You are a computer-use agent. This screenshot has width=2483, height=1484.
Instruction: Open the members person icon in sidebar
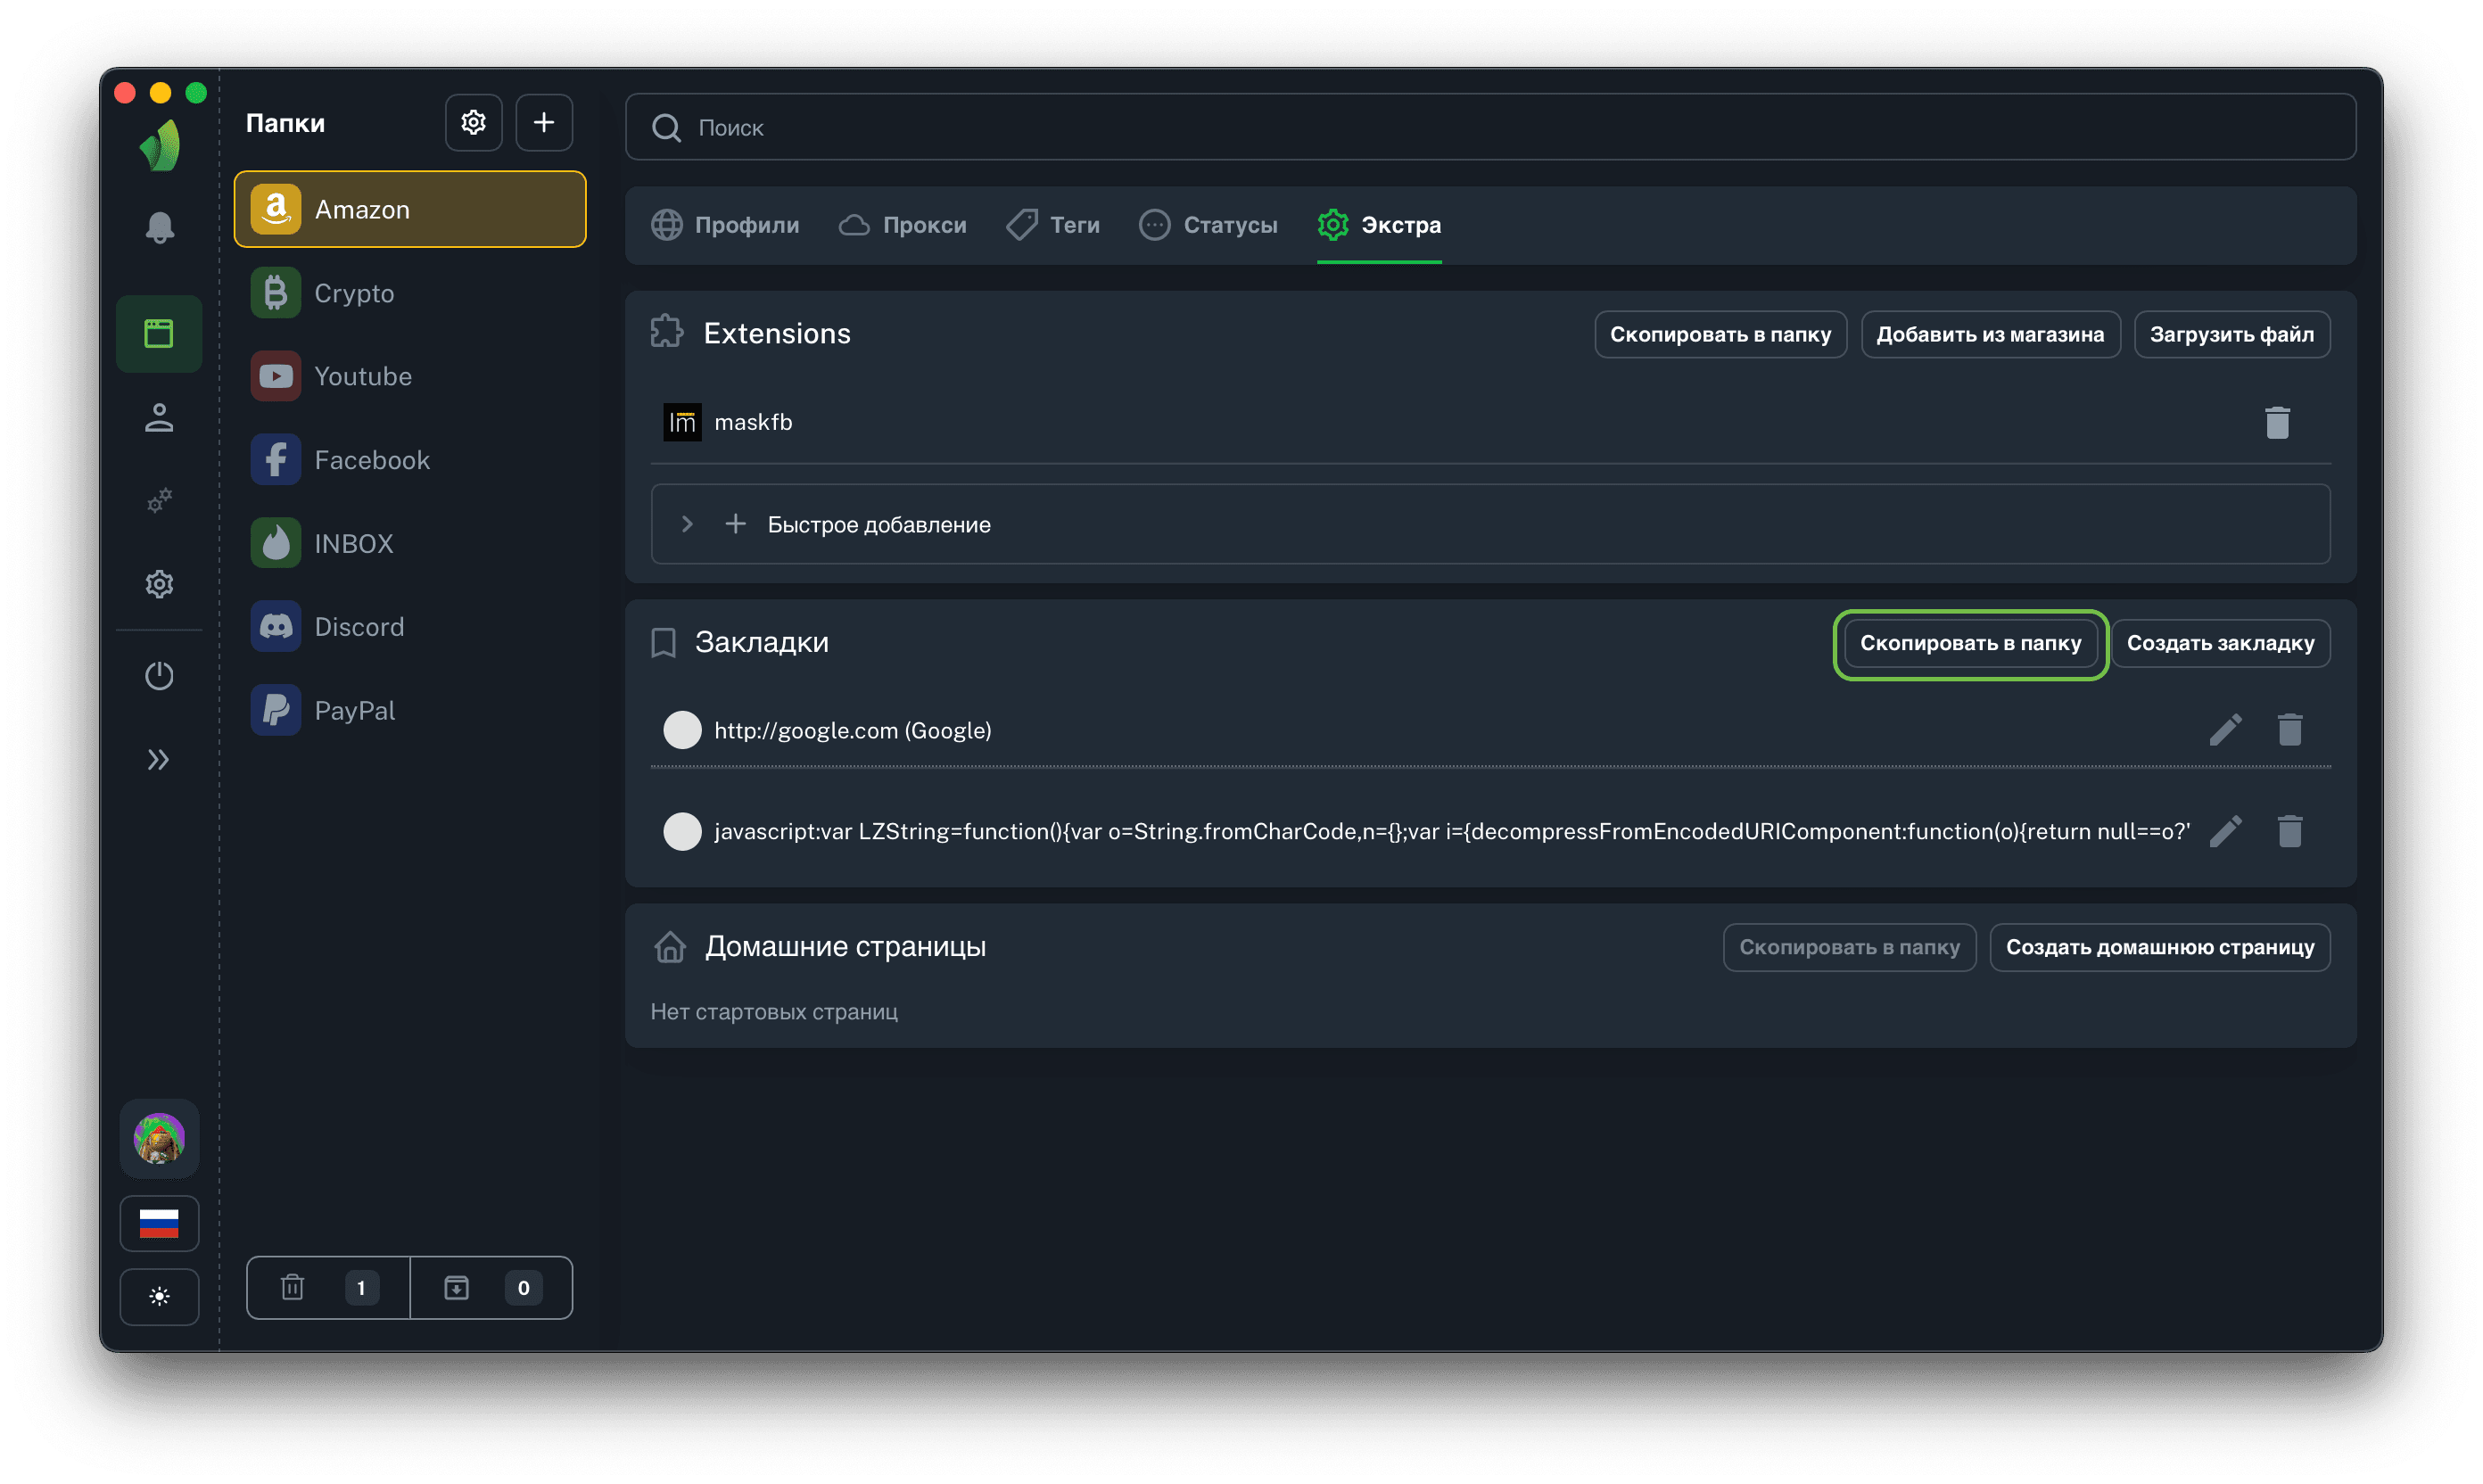pos(159,417)
